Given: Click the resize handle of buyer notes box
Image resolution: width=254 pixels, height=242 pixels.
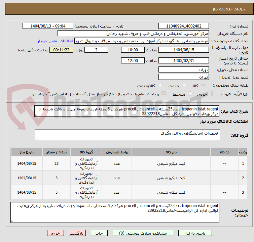Looking at the screenshot, I should click(x=12, y=221).
